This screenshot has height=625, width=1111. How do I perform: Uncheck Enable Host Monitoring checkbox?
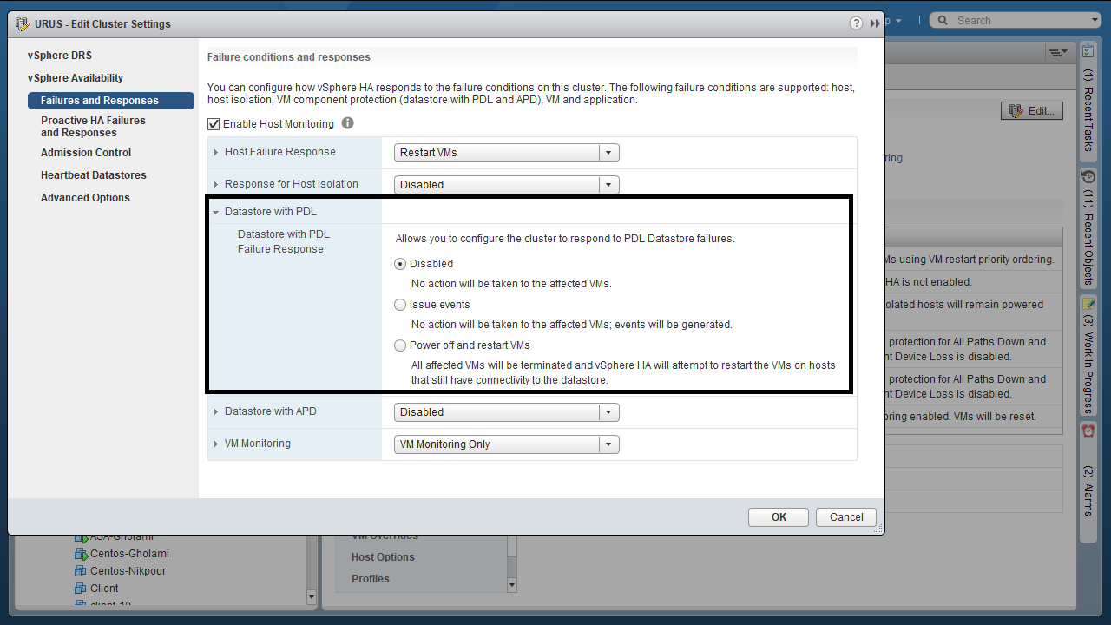click(214, 124)
